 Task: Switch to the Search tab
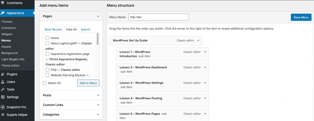pyautogui.click(x=86, y=29)
